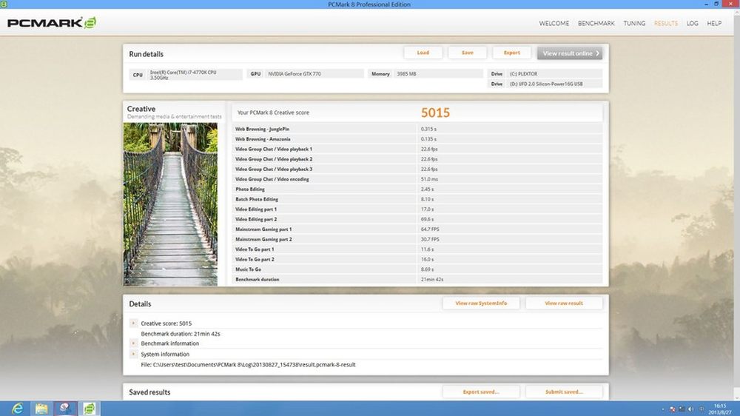Click the Music To Go row
This screenshot has width=740, height=416.
(417, 269)
